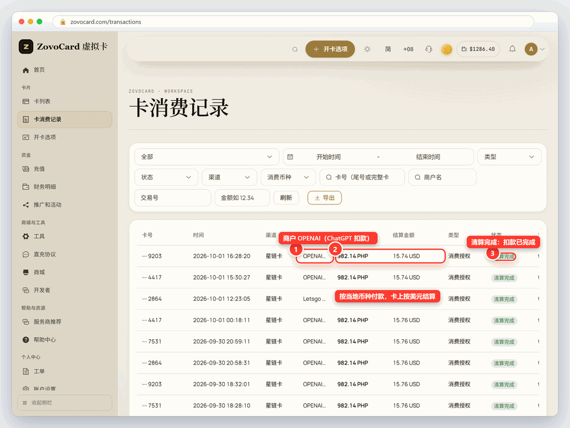Open the +08 timezone selector
This screenshot has width=570, height=428.
point(408,49)
